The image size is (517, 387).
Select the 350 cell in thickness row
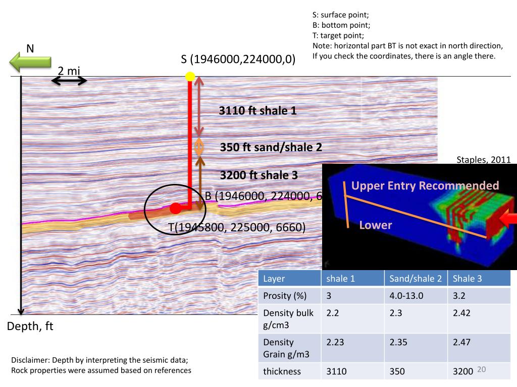(x=416, y=371)
